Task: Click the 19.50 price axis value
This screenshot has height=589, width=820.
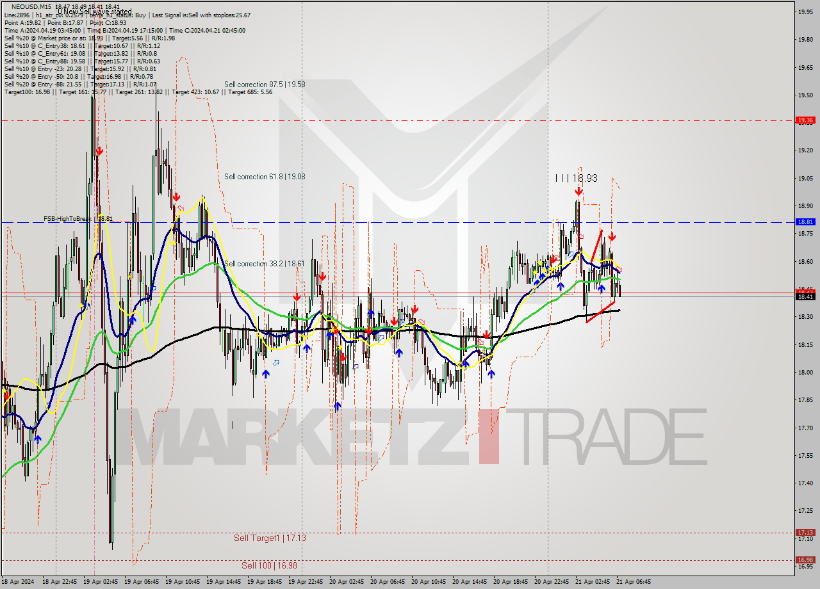Action: tap(805, 95)
